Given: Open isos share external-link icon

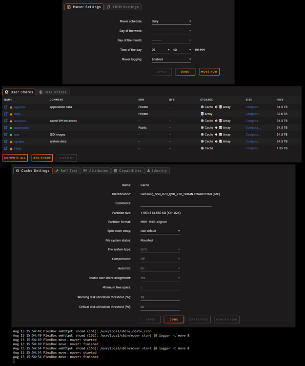Looking at the screenshot, I should click(6, 135).
